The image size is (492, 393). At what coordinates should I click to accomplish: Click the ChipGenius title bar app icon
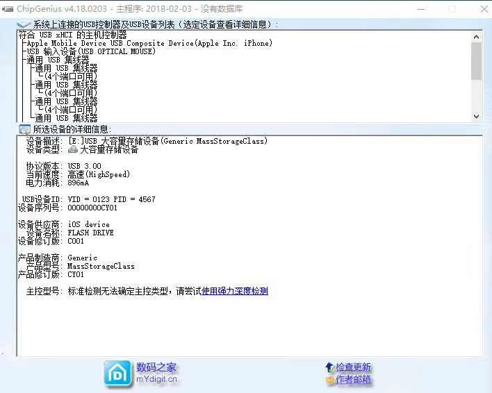click(x=8, y=8)
